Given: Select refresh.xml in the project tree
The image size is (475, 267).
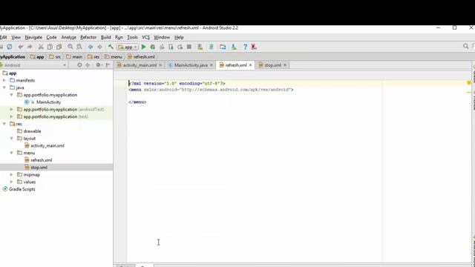Looking at the screenshot, I should pyautogui.click(x=42, y=160).
